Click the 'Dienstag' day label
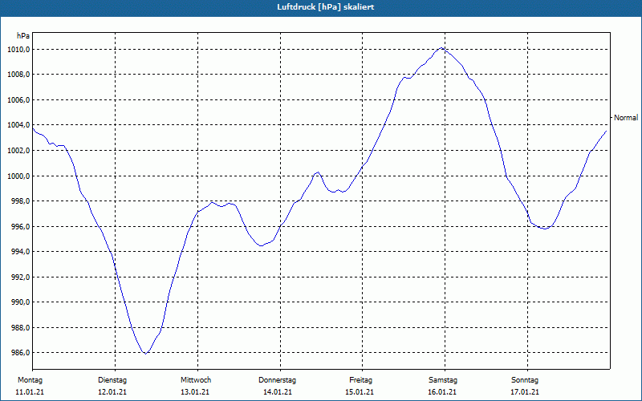Viewport: 642px width, 401px height. 112,380
